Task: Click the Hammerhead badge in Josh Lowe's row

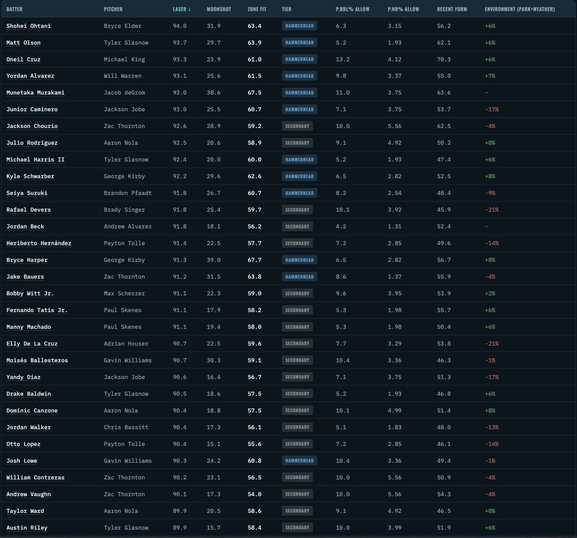Action: [299, 461]
